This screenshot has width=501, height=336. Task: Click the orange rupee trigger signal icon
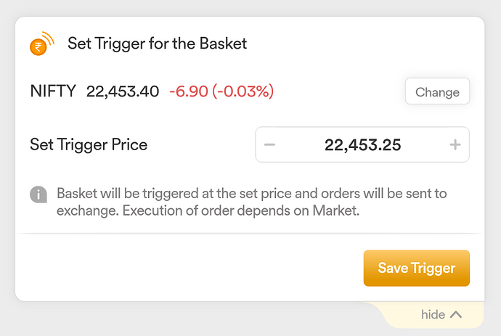click(x=42, y=44)
